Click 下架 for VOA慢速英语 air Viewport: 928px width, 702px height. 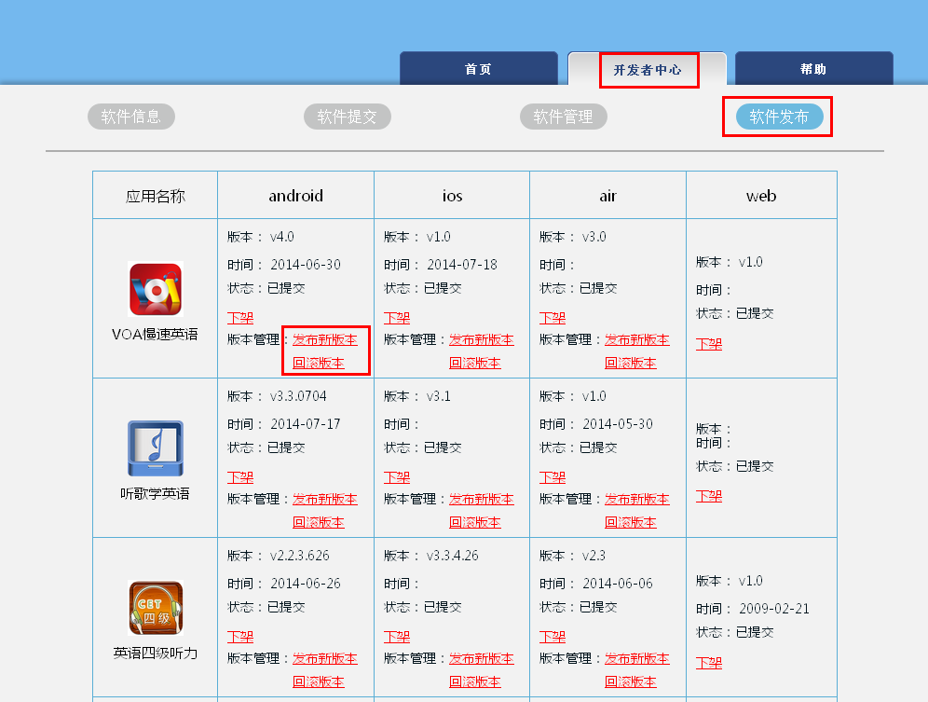[553, 318]
